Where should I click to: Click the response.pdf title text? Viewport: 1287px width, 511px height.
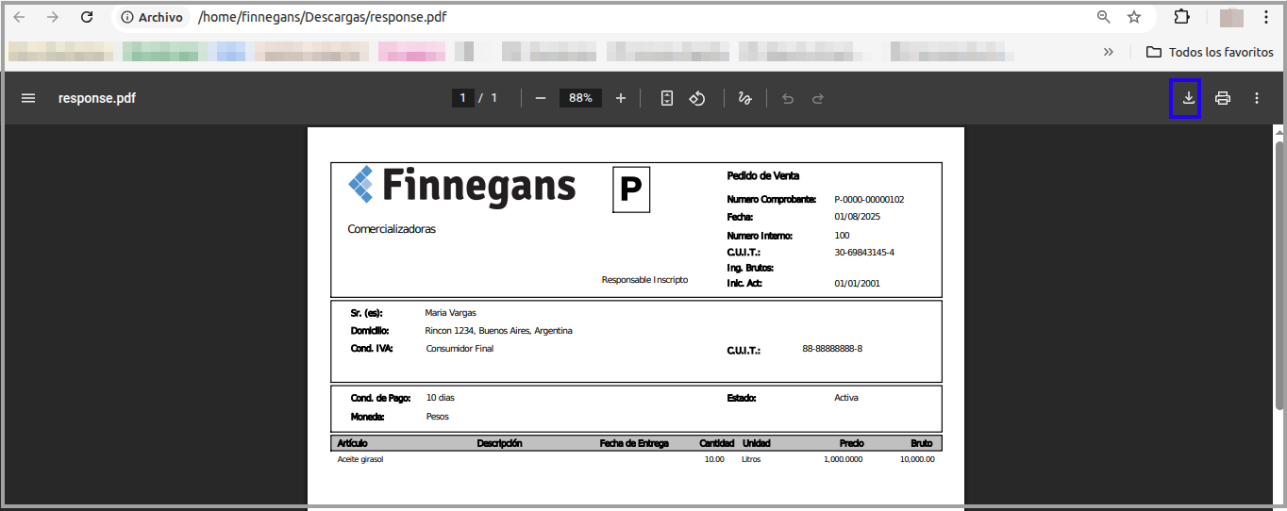[x=97, y=98]
